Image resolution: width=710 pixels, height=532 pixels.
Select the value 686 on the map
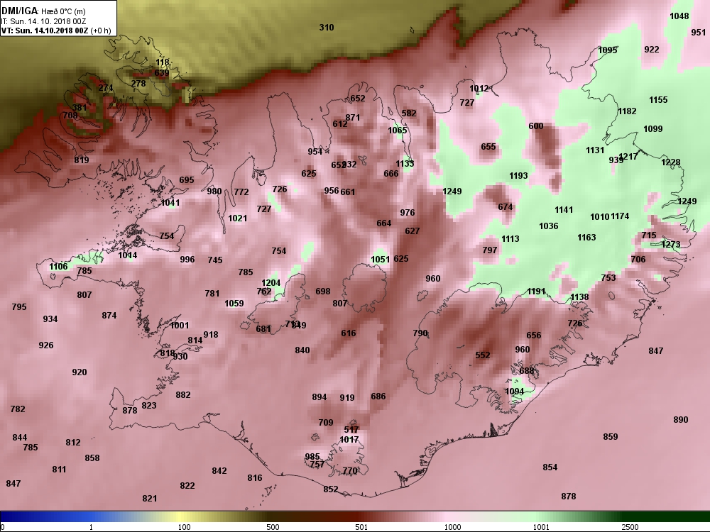pyautogui.click(x=378, y=397)
